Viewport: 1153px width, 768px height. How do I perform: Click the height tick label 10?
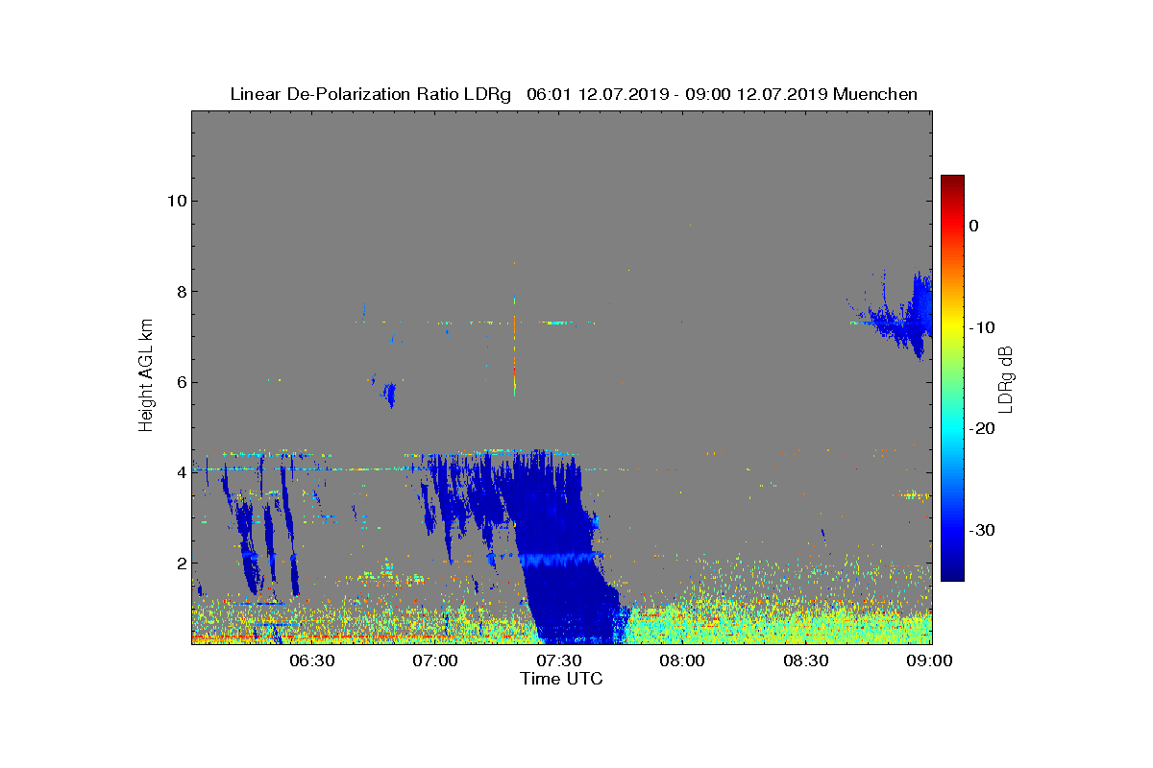(x=175, y=201)
